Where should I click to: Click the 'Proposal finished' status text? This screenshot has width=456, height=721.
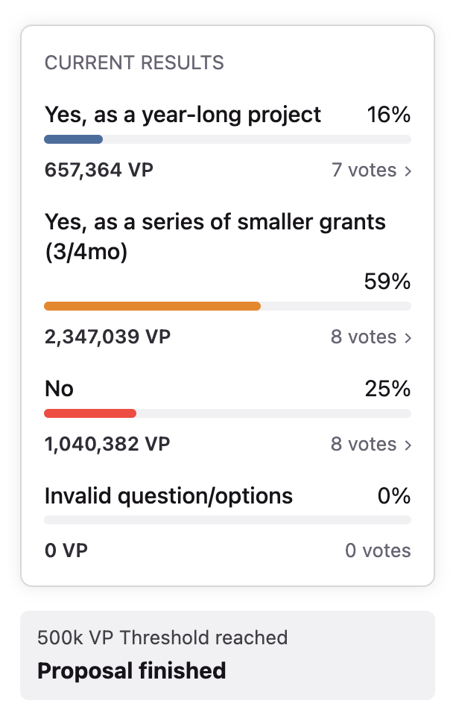[132, 671]
